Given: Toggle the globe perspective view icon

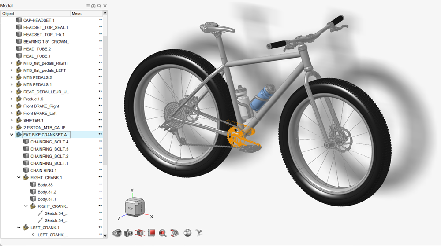Looking at the screenshot, I should point(187,233).
